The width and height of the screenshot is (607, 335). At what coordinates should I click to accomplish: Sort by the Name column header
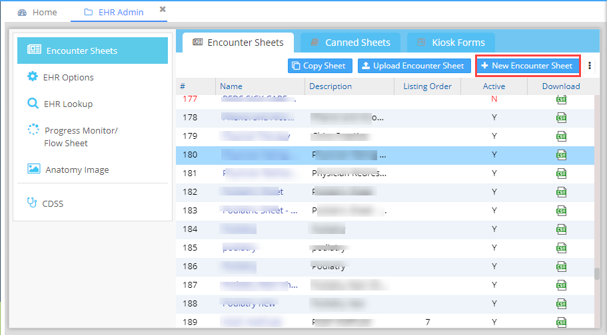pyautogui.click(x=231, y=86)
